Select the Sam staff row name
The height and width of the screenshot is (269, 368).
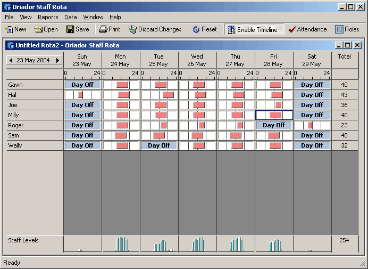click(13, 135)
